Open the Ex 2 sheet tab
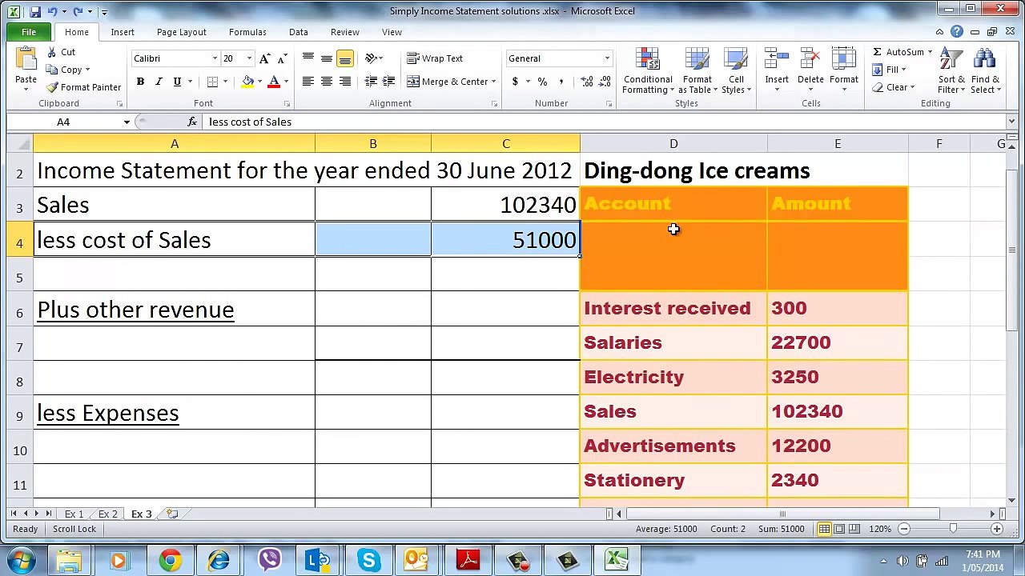 [x=107, y=514]
